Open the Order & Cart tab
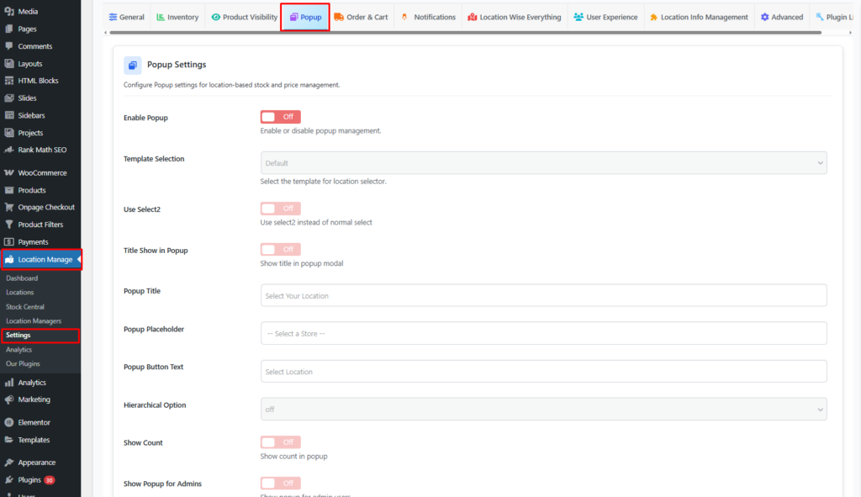The width and height of the screenshot is (861, 497). [361, 17]
